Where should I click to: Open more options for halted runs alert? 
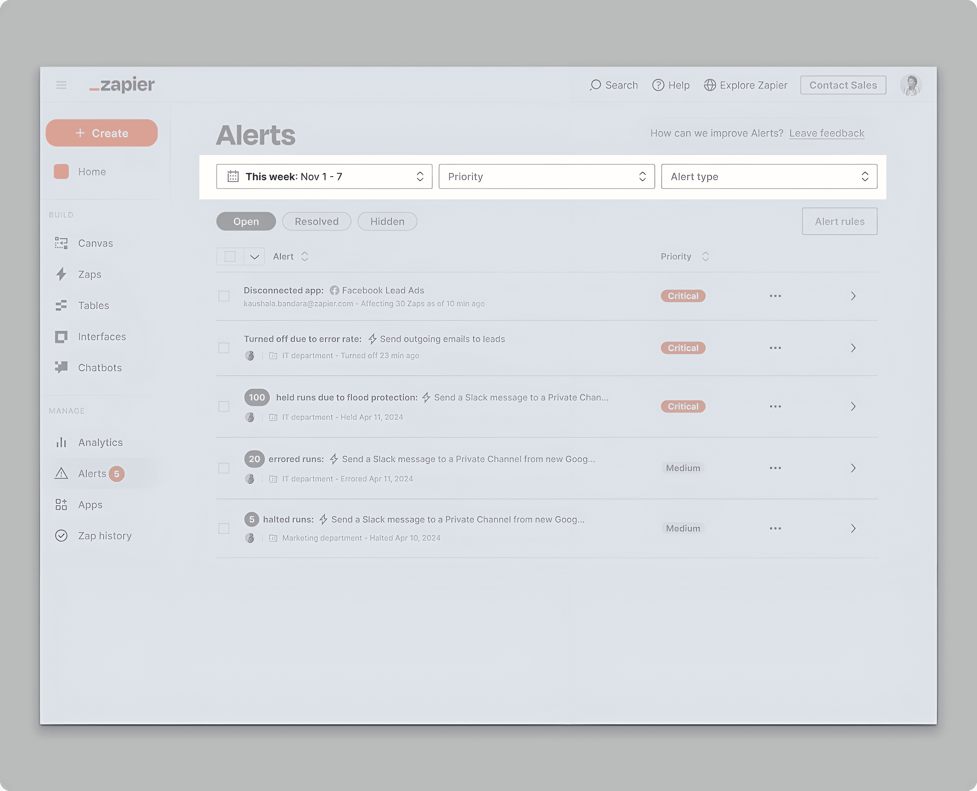coord(775,529)
